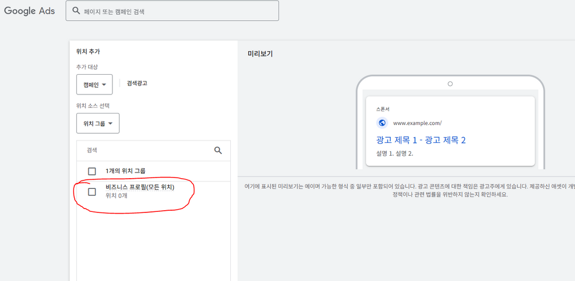The width and height of the screenshot is (575, 281).
Task: Click the 추가 대상 label
Action: point(87,67)
